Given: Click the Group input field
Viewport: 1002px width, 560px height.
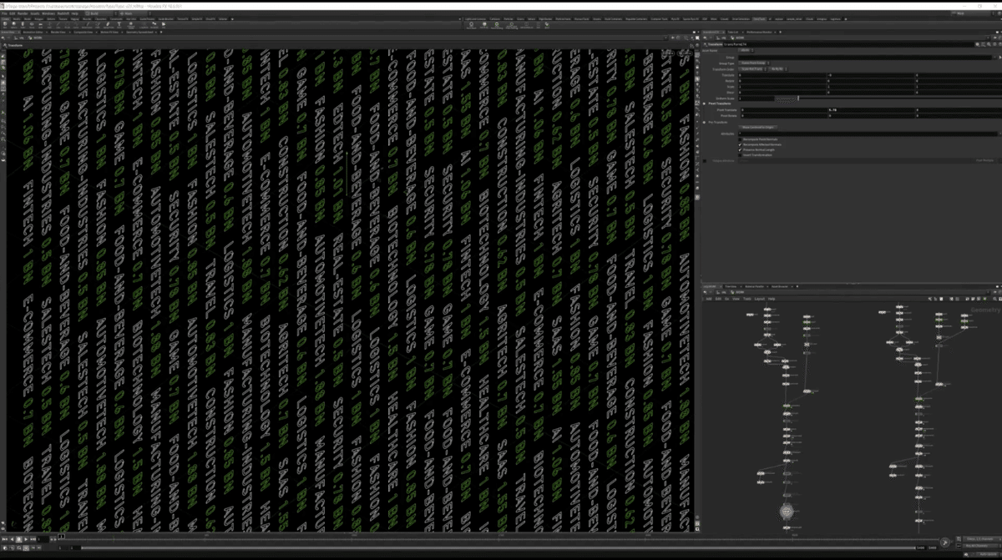Looking at the screenshot, I should (865, 58).
